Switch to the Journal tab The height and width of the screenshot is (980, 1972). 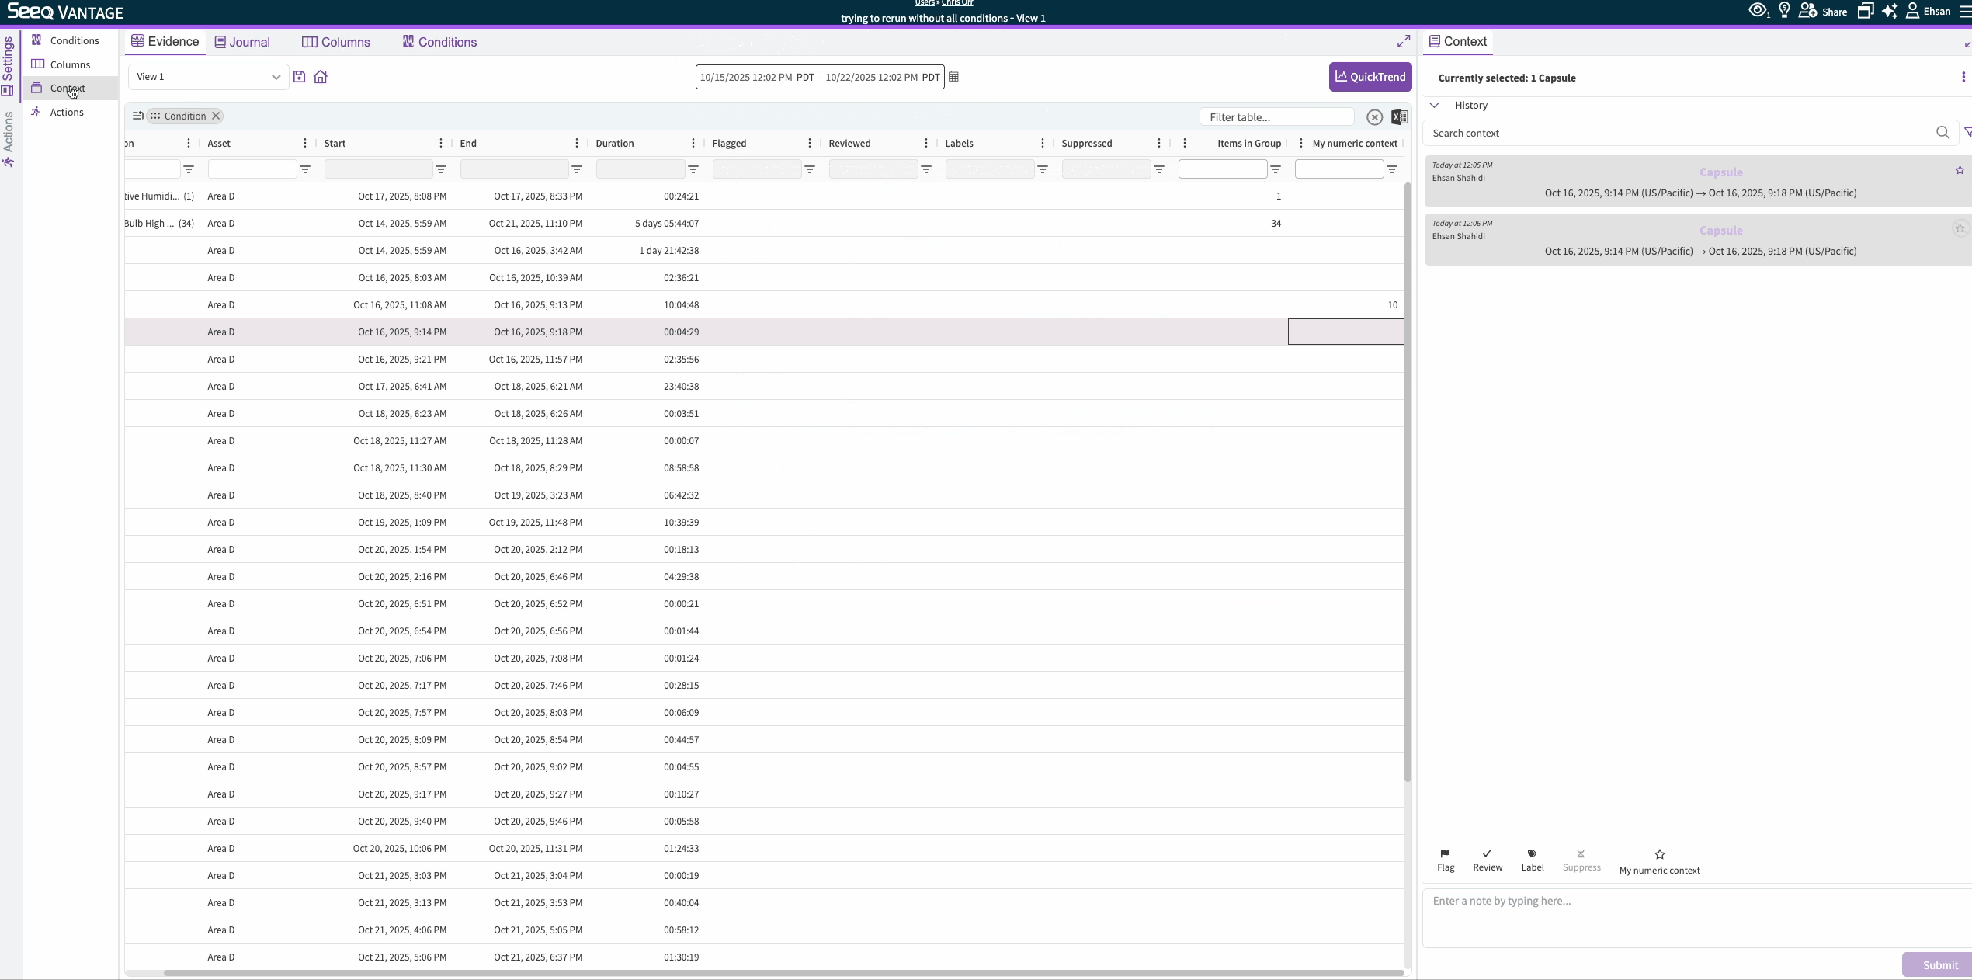click(242, 42)
